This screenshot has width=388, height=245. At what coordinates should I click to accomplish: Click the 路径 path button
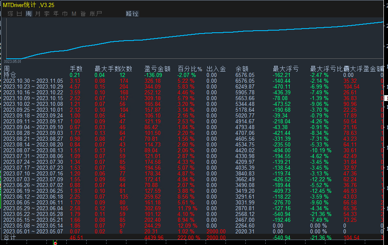(x=132, y=14)
